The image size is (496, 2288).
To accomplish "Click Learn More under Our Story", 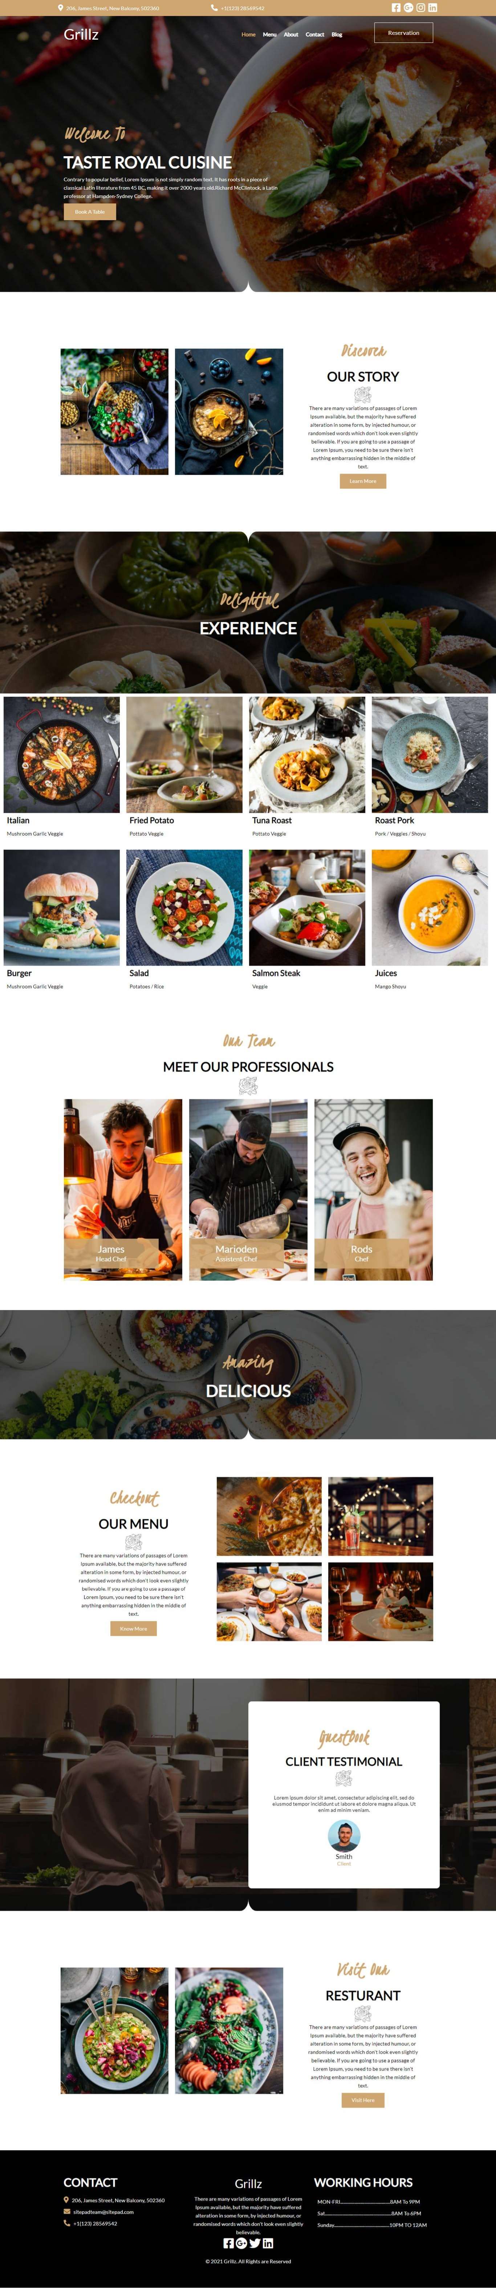I will point(363,481).
